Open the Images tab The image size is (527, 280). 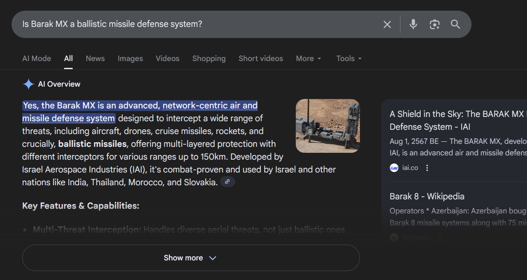coord(130,58)
